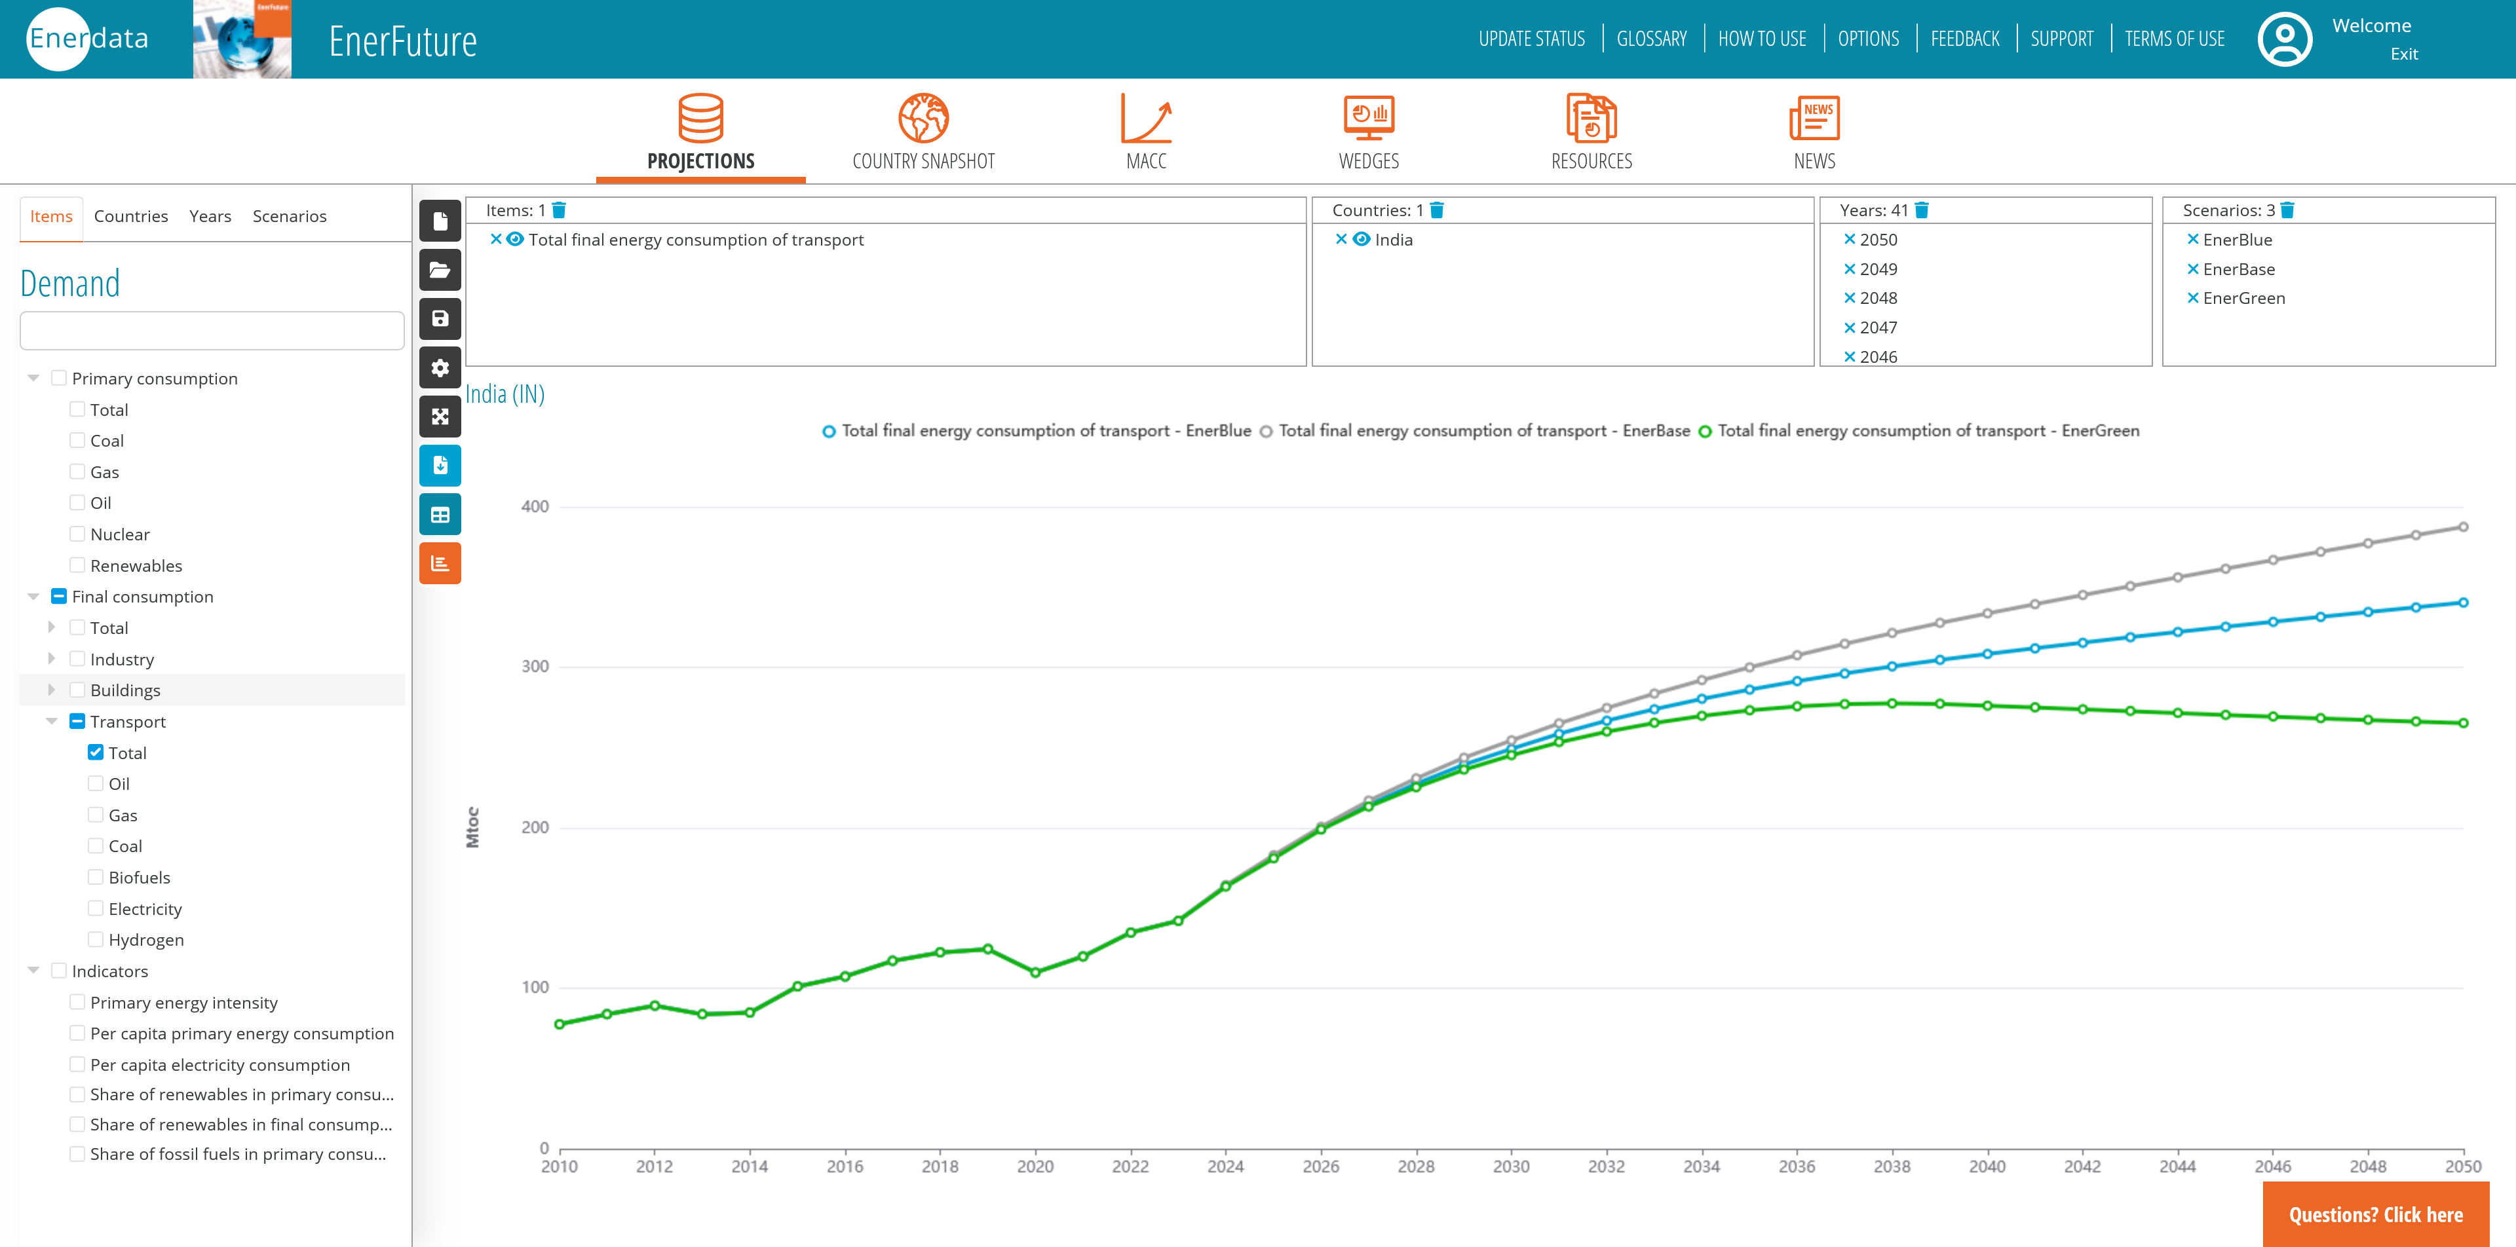Image resolution: width=2516 pixels, height=1247 pixels.
Task: Switch to table view icon
Action: (440, 515)
